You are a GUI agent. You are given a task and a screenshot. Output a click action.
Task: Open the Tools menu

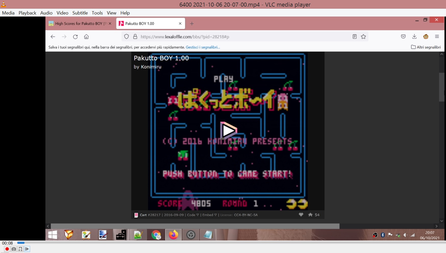(x=97, y=13)
